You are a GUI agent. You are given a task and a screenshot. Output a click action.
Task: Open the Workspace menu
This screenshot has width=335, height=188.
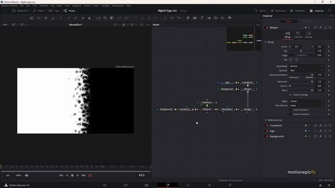point(118,6)
